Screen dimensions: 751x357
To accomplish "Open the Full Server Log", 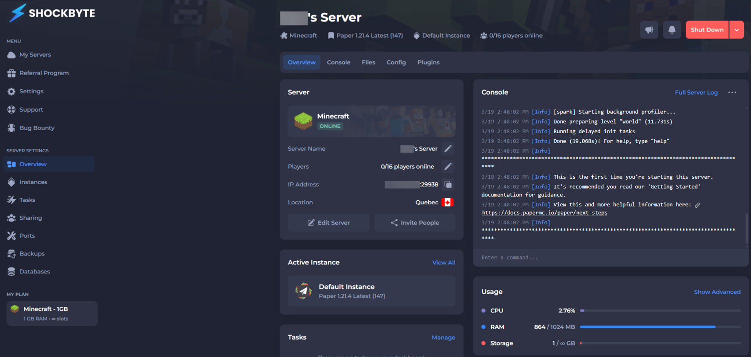I will pyautogui.click(x=696, y=93).
